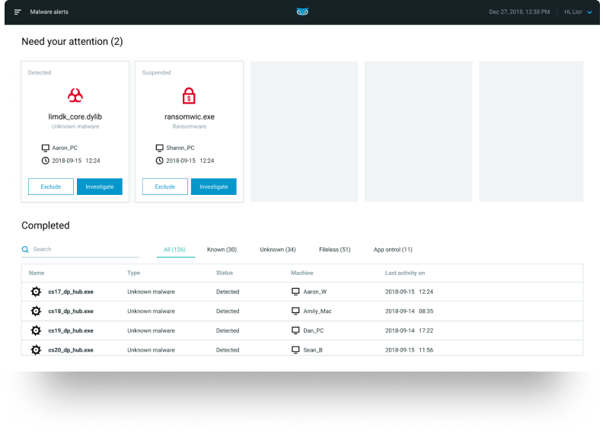Click the 2018-09-15 11:56 activity timestamp

coord(409,349)
